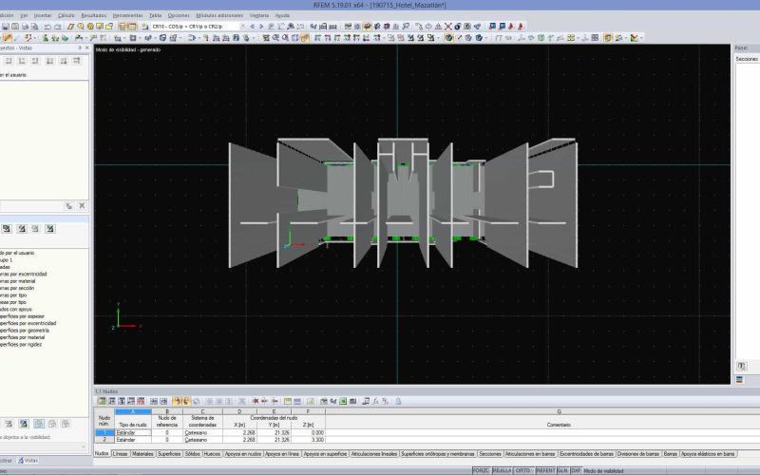The image size is (760, 475).
Task: Open the Cálculo menu
Action: click(x=66, y=15)
